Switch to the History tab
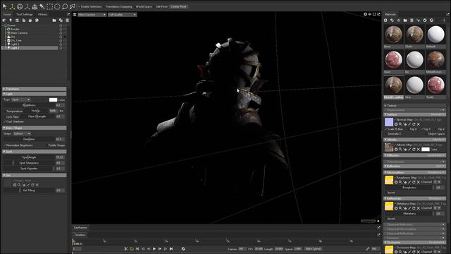 (42, 14)
